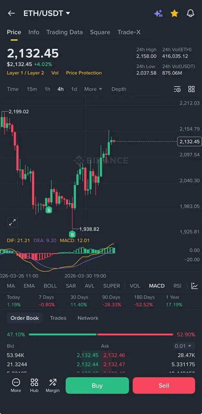The height and width of the screenshot is (414, 202).
Task: Enable the EMA indicator
Action: (29, 286)
